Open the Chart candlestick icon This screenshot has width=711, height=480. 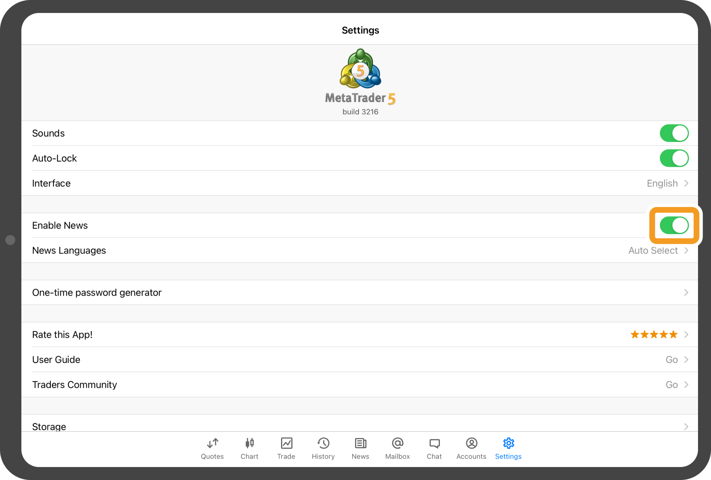(x=249, y=443)
